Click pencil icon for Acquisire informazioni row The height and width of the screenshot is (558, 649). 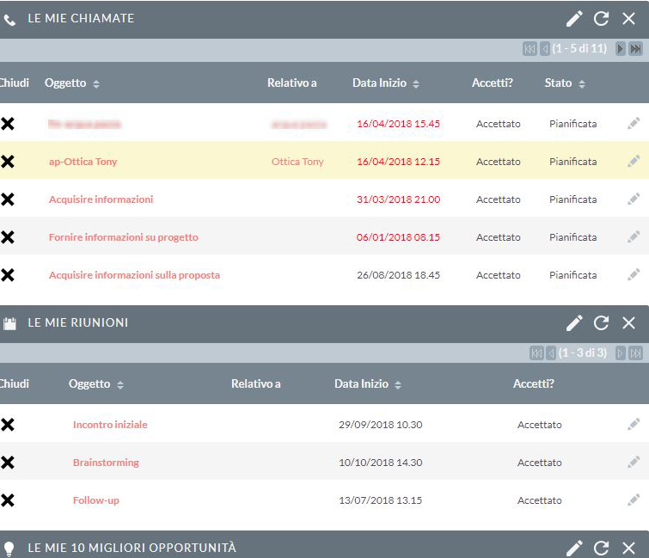[634, 199]
